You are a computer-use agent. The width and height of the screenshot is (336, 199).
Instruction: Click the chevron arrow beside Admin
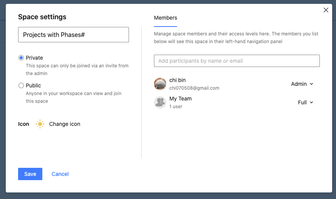click(311, 84)
